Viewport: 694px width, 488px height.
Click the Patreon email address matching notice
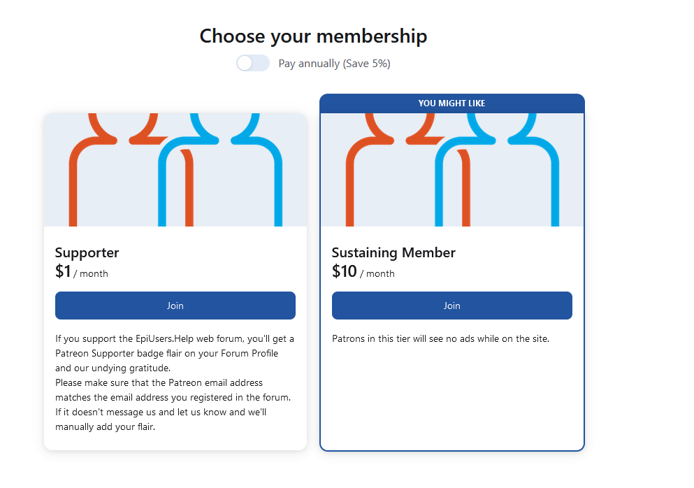[173, 390]
